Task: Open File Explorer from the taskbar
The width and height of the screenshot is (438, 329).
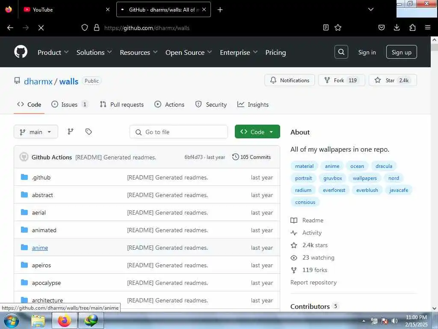Action: pyautogui.click(x=38, y=320)
